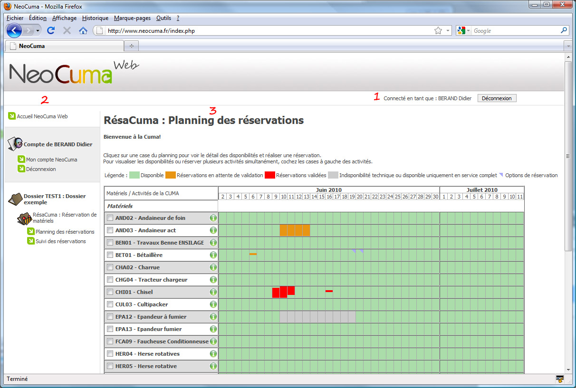Click grey unavailable cell on EPA12 June 12
The height and width of the screenshot is (388, 576).
coord(298,317)
